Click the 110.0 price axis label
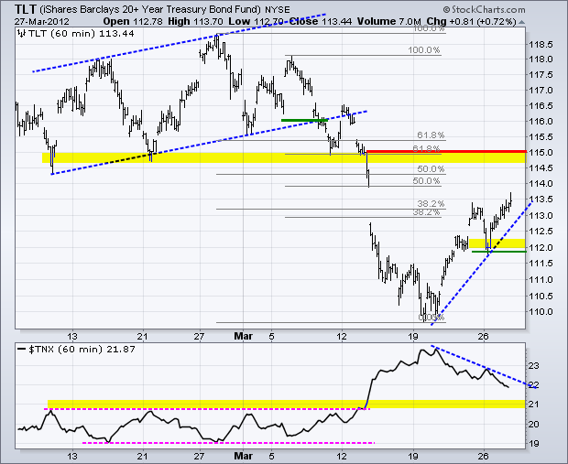The width and height of the screenshot is (568, 464). [x=541, y=312]
